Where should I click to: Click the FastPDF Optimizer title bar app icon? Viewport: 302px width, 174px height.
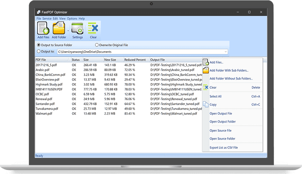tap(39, 12)
